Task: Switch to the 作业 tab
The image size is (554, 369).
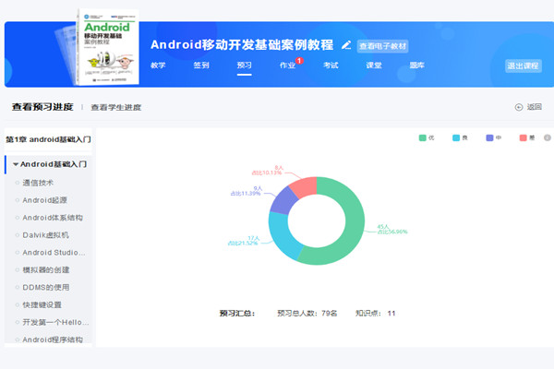Action: [288, 65]
